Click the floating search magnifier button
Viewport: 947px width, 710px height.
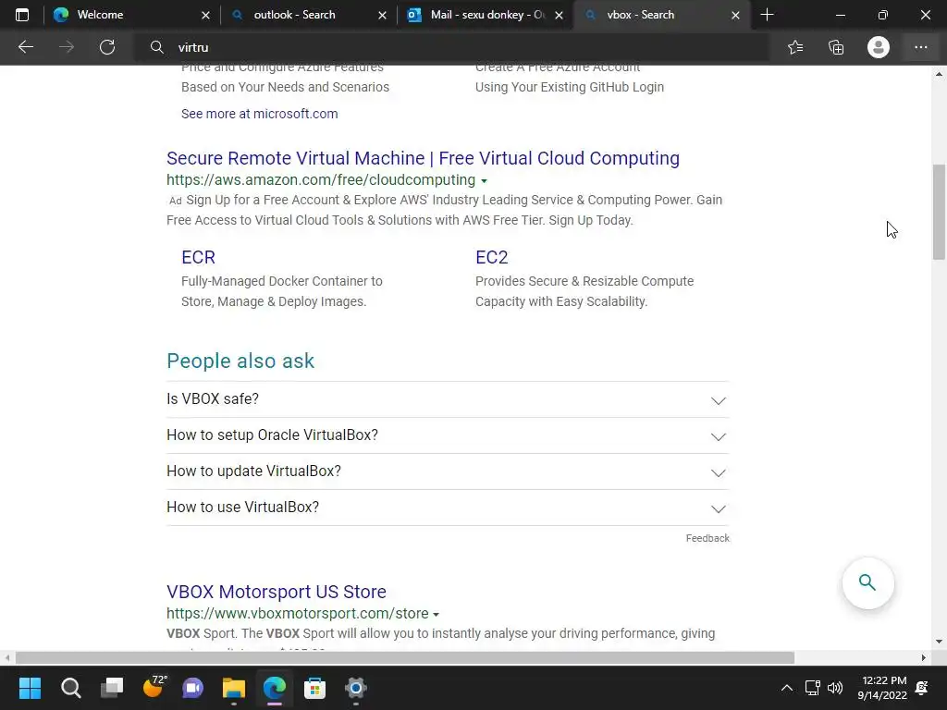click(867, 582)
